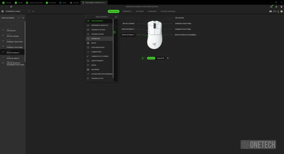Expand the Todos los botones filter dropdown
Screen dimensions: 284x154
click(x=11, y=18)
